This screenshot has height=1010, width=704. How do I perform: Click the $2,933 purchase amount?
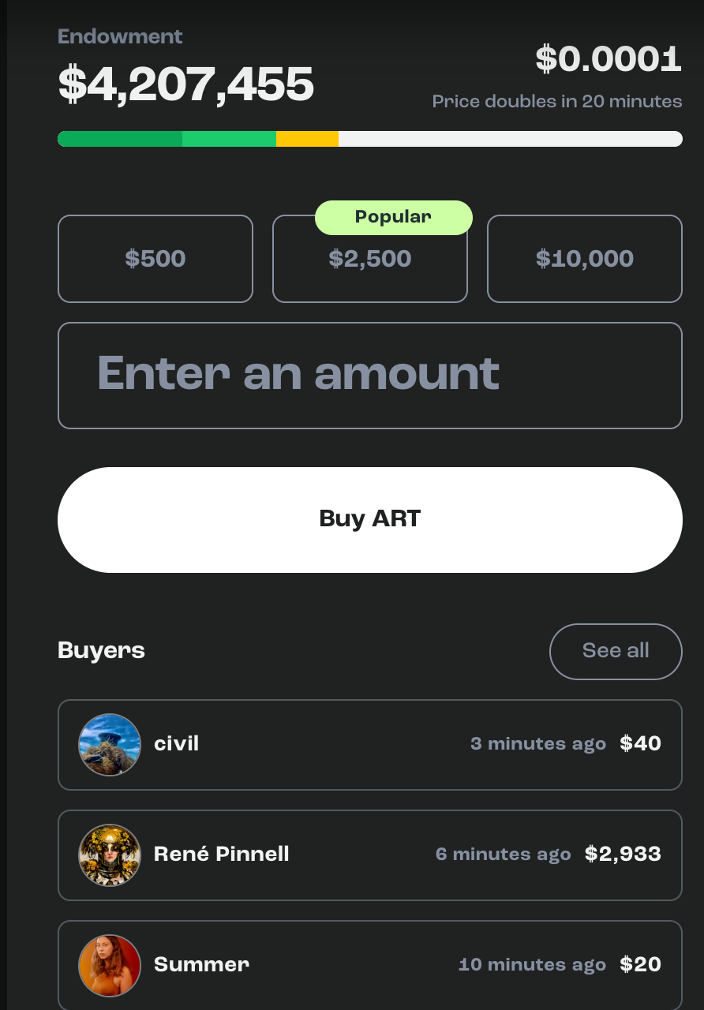623,854
